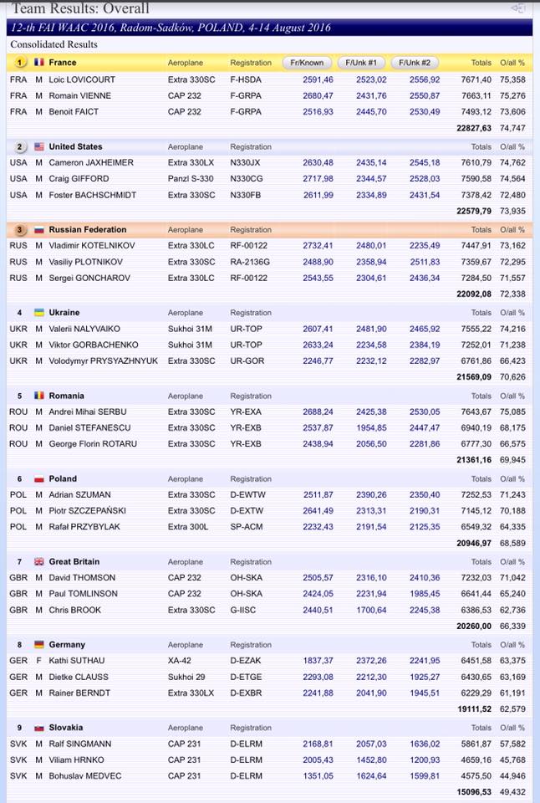Click the Poland flag icon
The width and height of the screenshot is (540, 803).
tap(38, 479)
